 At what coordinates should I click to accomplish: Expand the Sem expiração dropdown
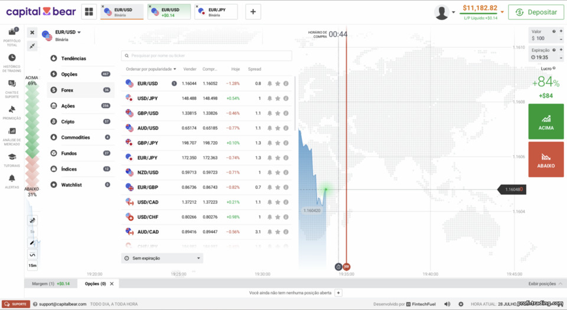point(162,259)
